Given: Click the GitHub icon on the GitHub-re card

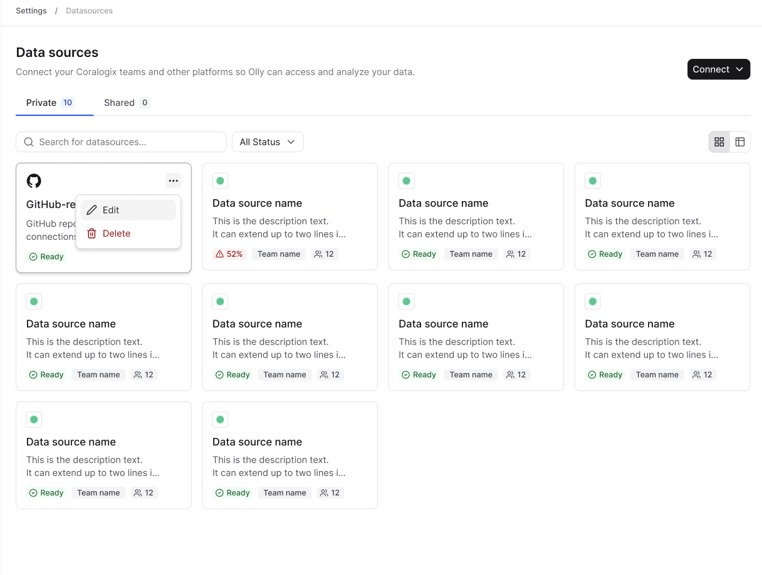Looking at the screenshot, I should click(x=34, y=180).
